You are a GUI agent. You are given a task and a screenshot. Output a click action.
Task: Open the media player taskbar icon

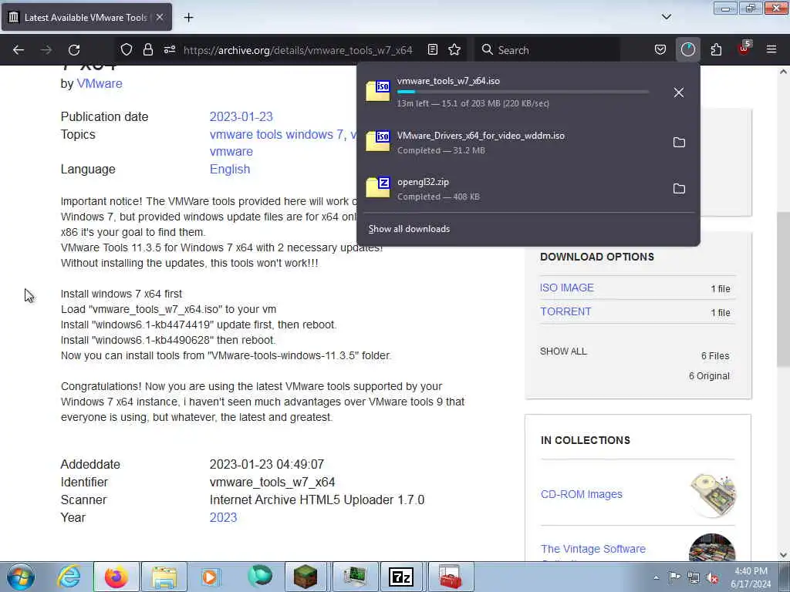[211, 577]
